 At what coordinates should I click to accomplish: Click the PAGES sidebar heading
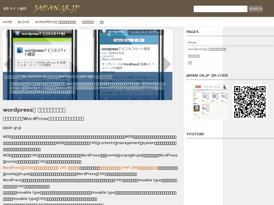pos(192,32)
